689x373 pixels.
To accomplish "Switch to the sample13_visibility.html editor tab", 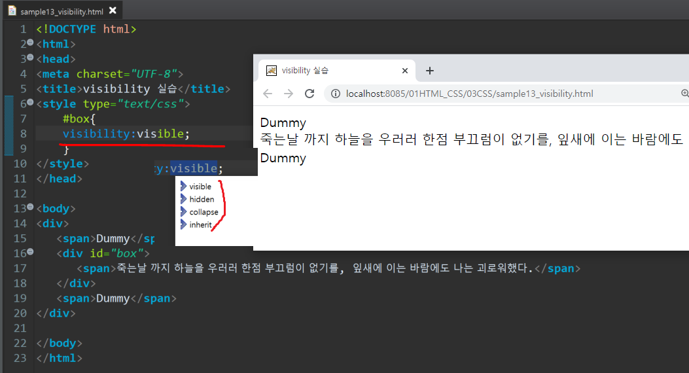I will (x=62, y=11).
